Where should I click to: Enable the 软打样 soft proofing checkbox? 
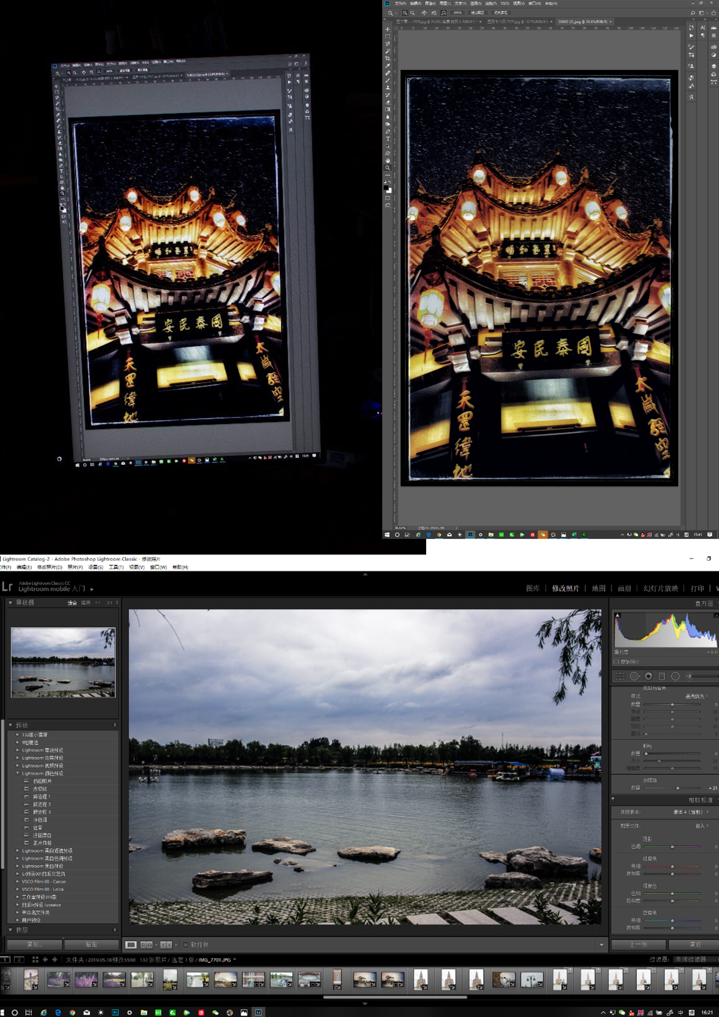click(186, 944)
